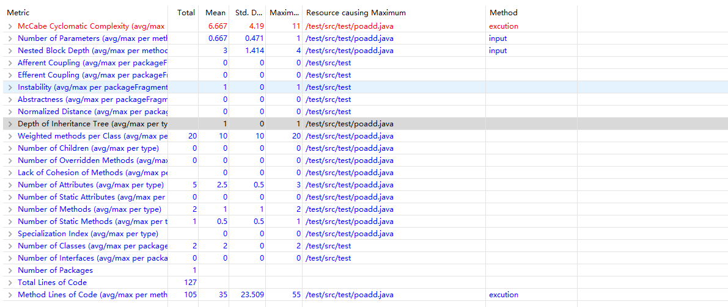Expand the McCabe Cyclomatic Complexity row

pyautogui.click(x=10, y=26)
